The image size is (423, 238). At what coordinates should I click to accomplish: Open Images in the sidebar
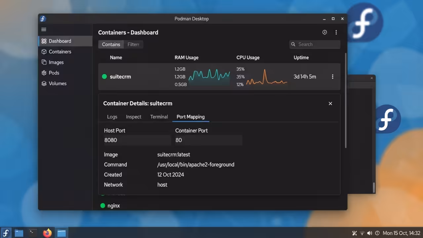click(65, 62)
